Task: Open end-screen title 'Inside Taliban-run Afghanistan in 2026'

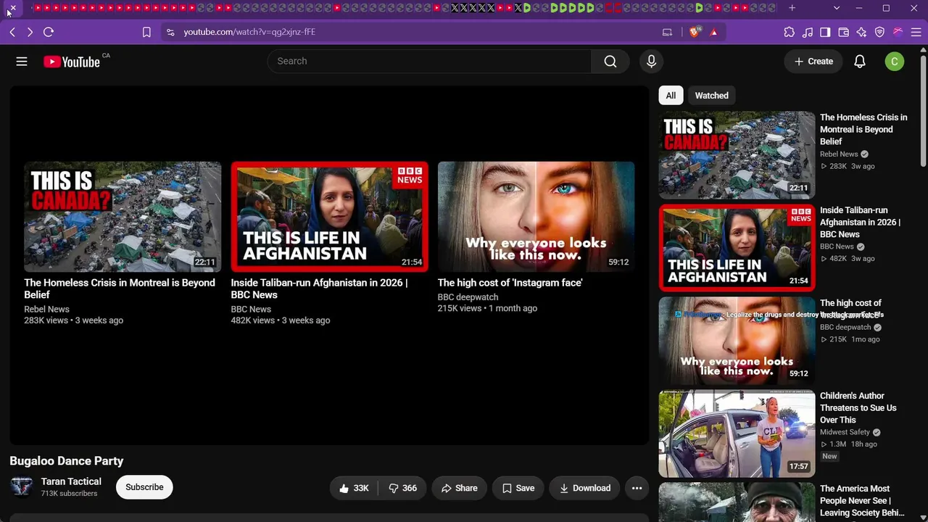Action: (319, 289)
